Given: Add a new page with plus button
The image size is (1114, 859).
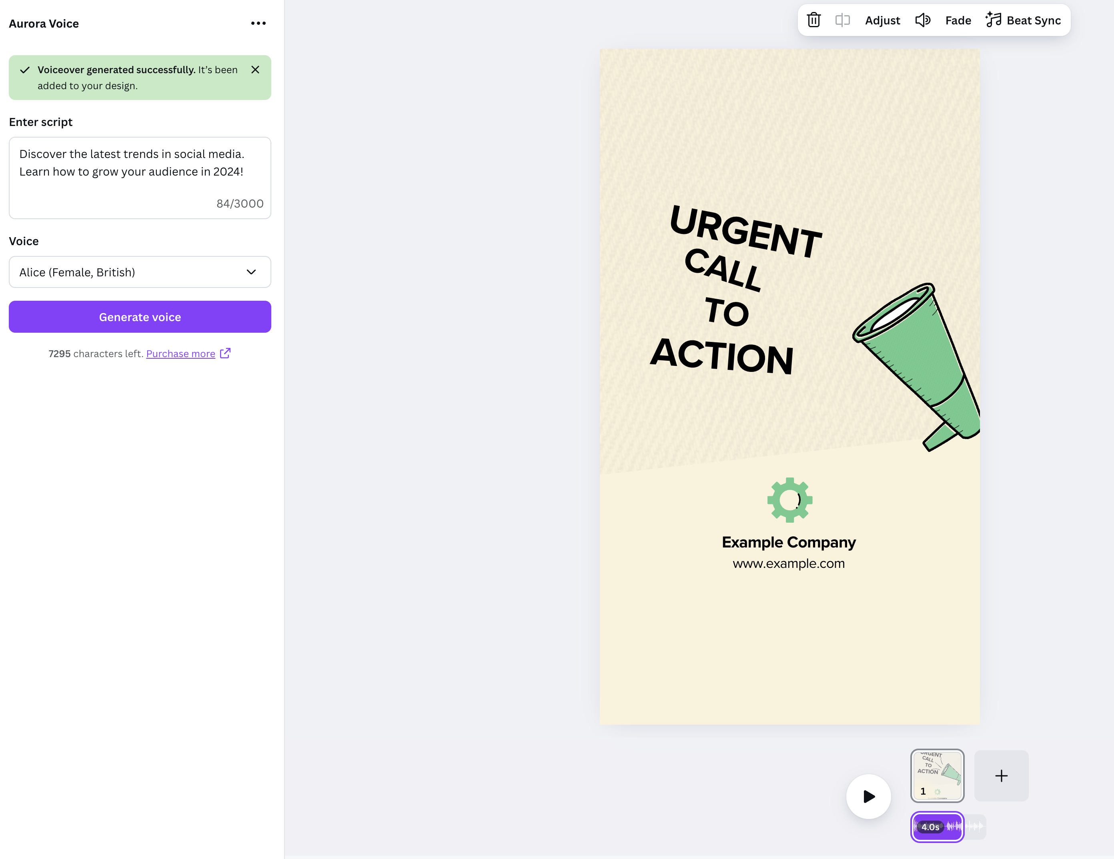Looking at the screenshot, I should coord(1001,775).
